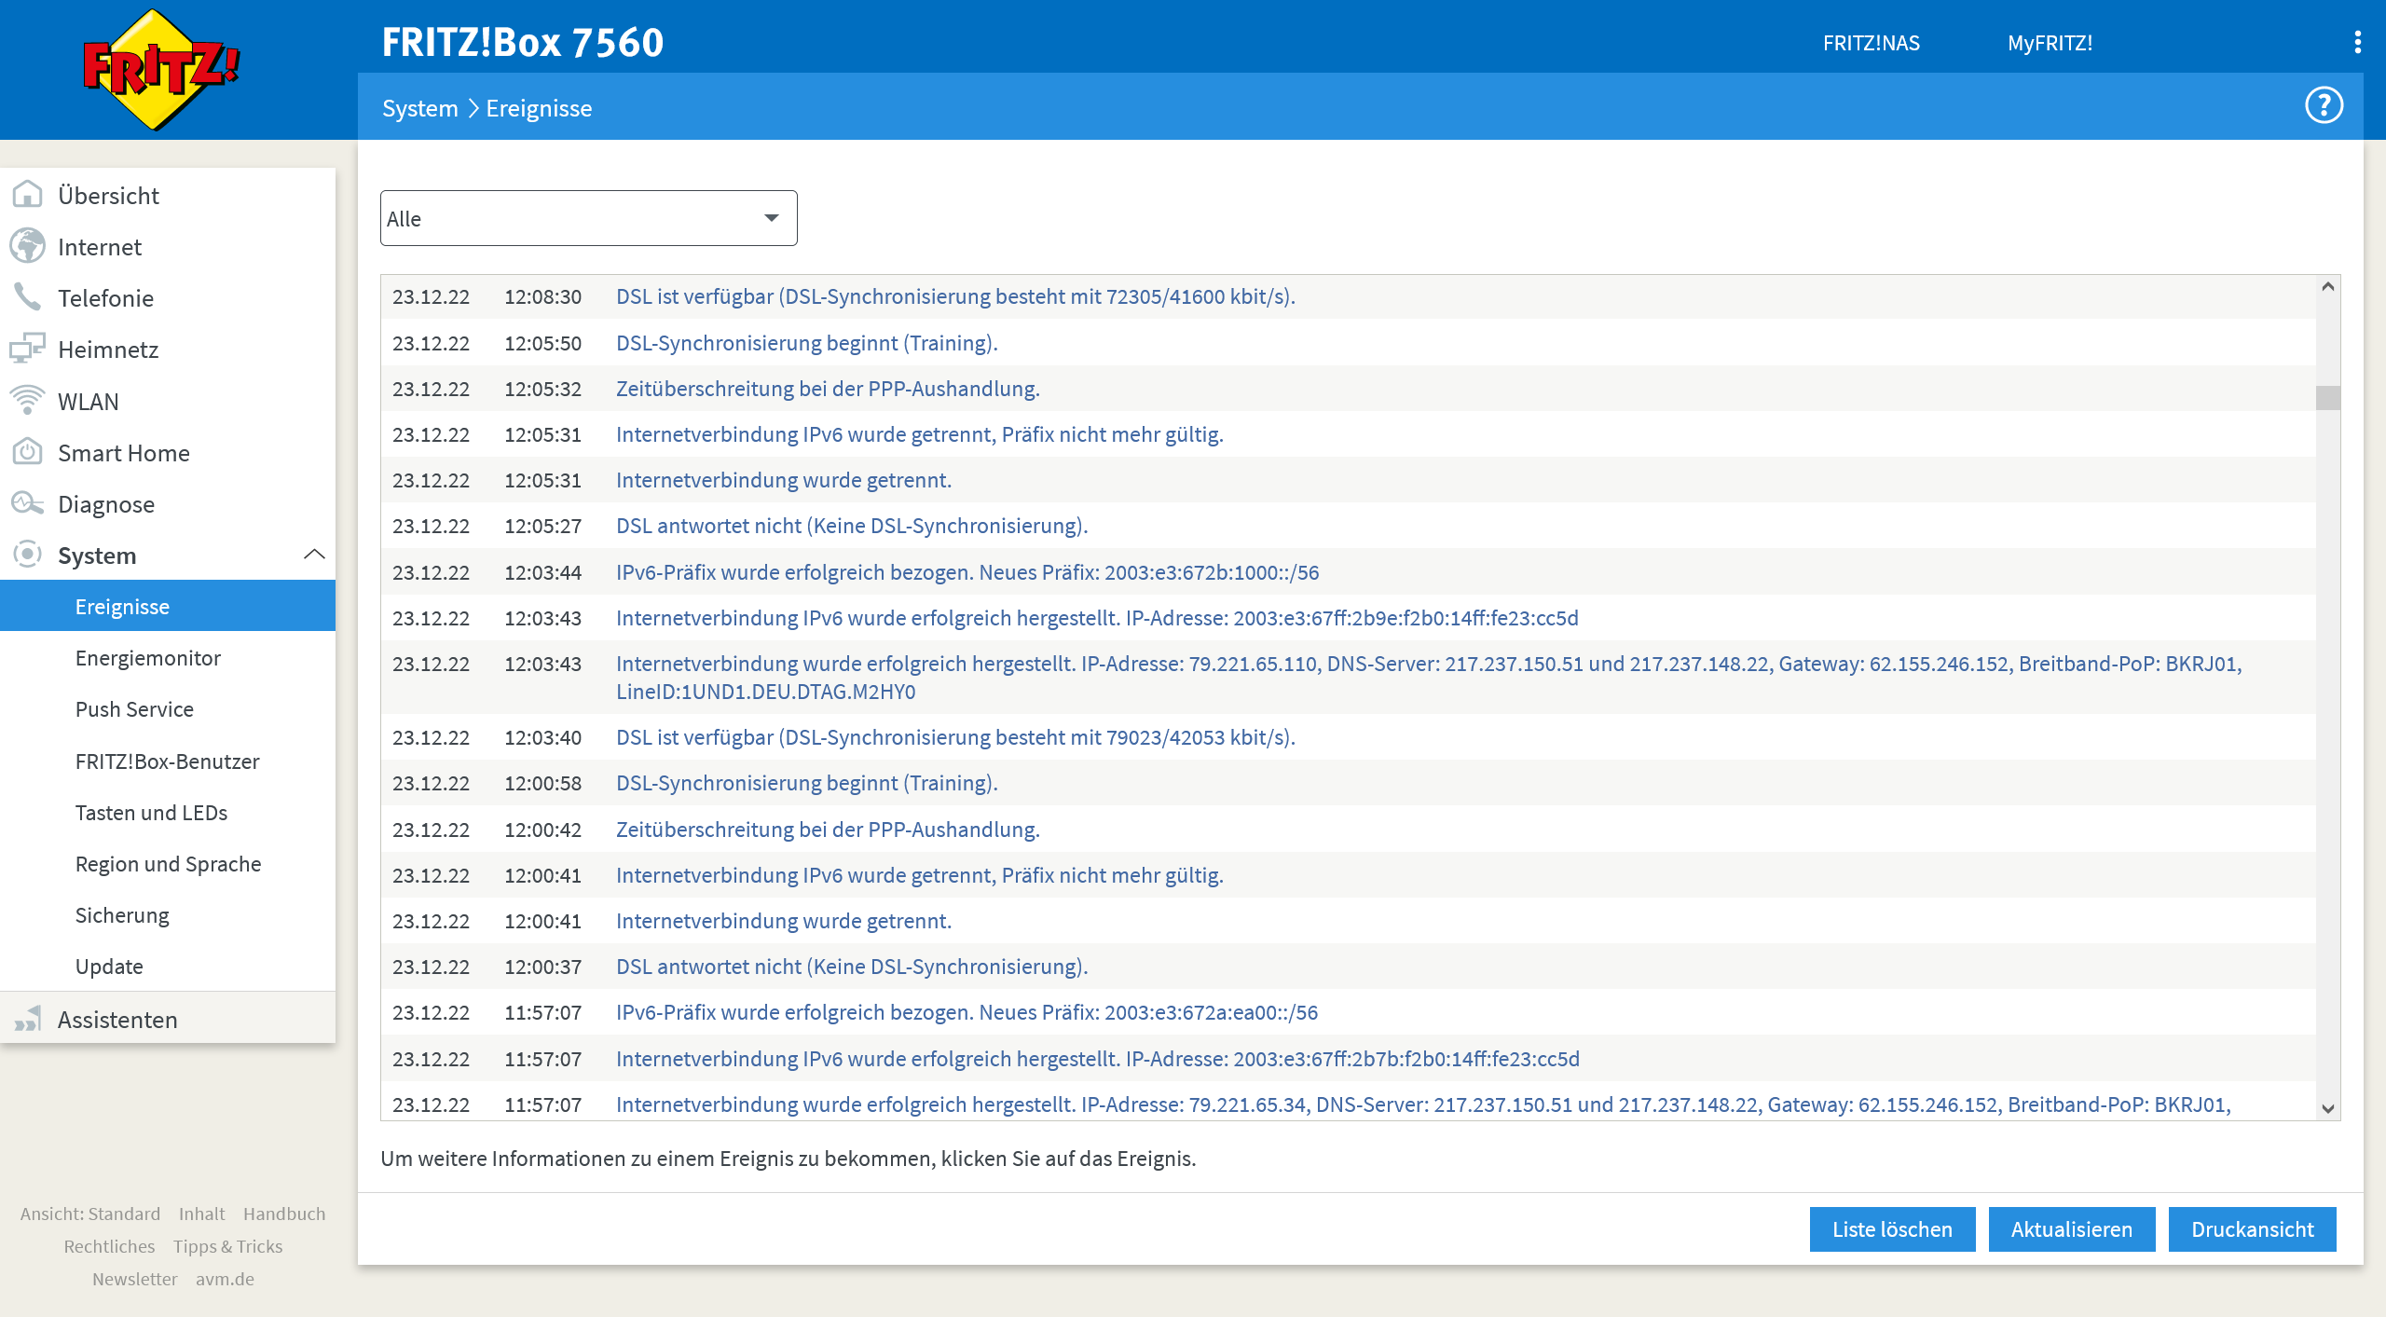Image resolution: width=2386 pixels, height=1317 pixels.
Task: Select Energiemonitor submenu item
Action: [148, 658]
